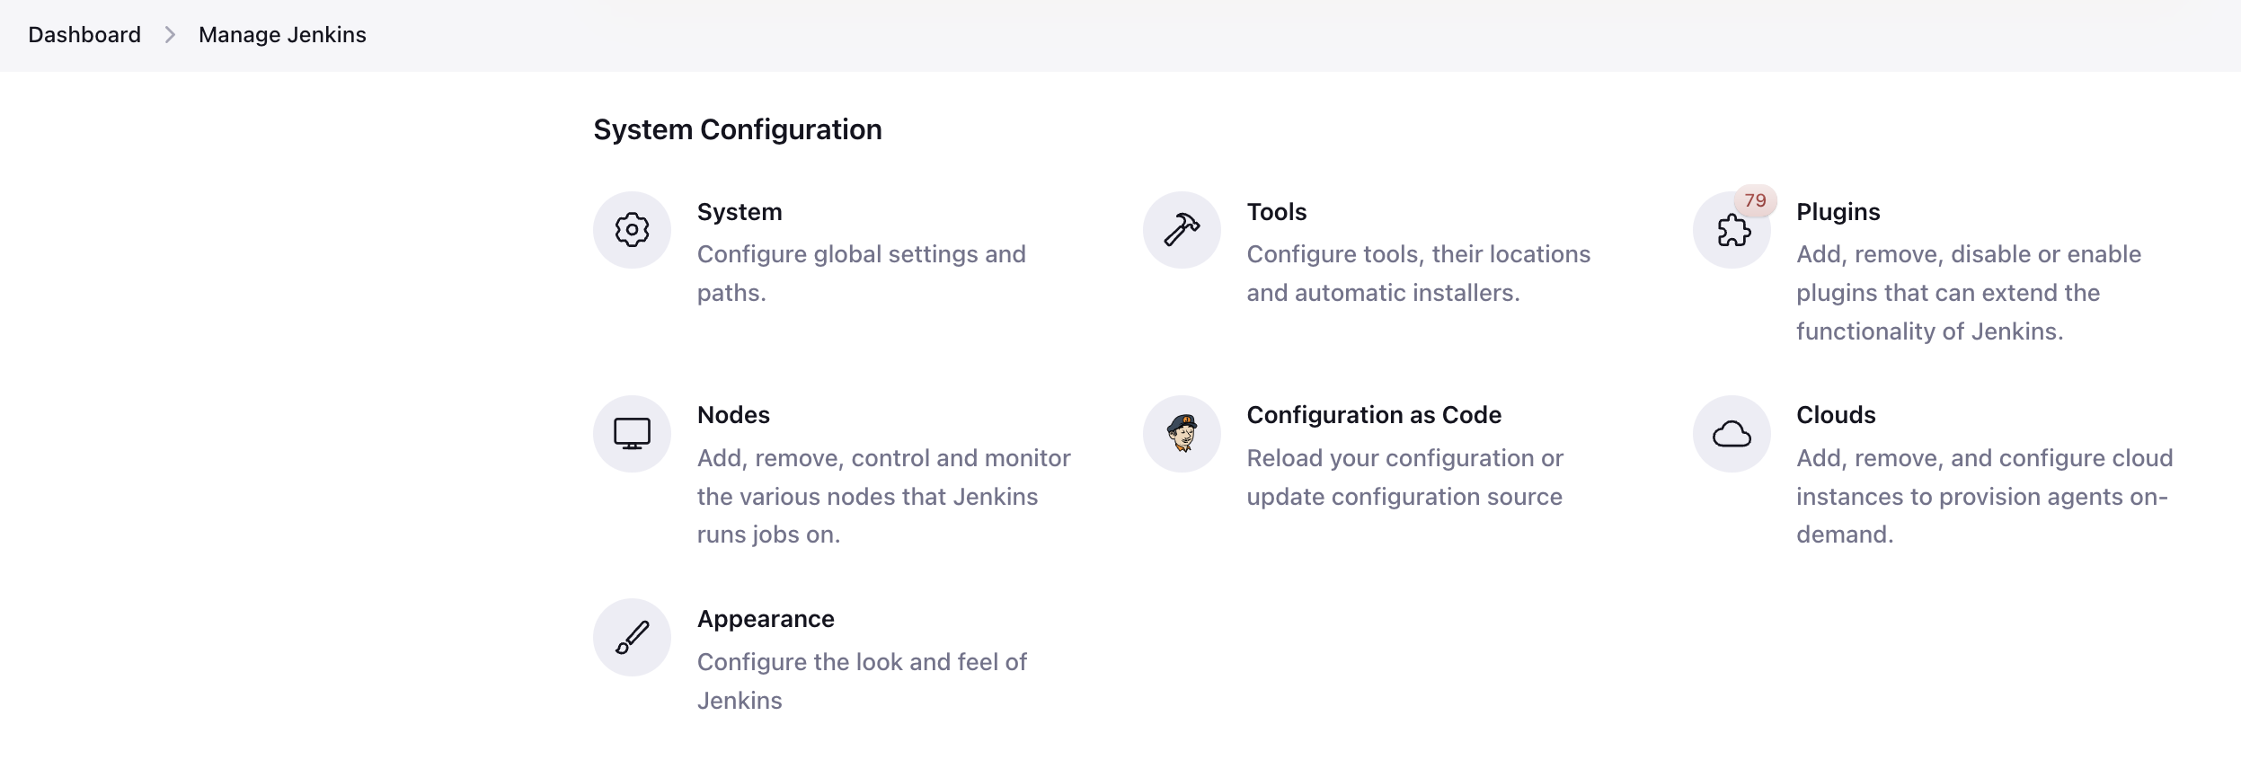2241x760 pixels.
Task: Click the Configuration as Code Jenkins icon
Action: coord(1182,434)
